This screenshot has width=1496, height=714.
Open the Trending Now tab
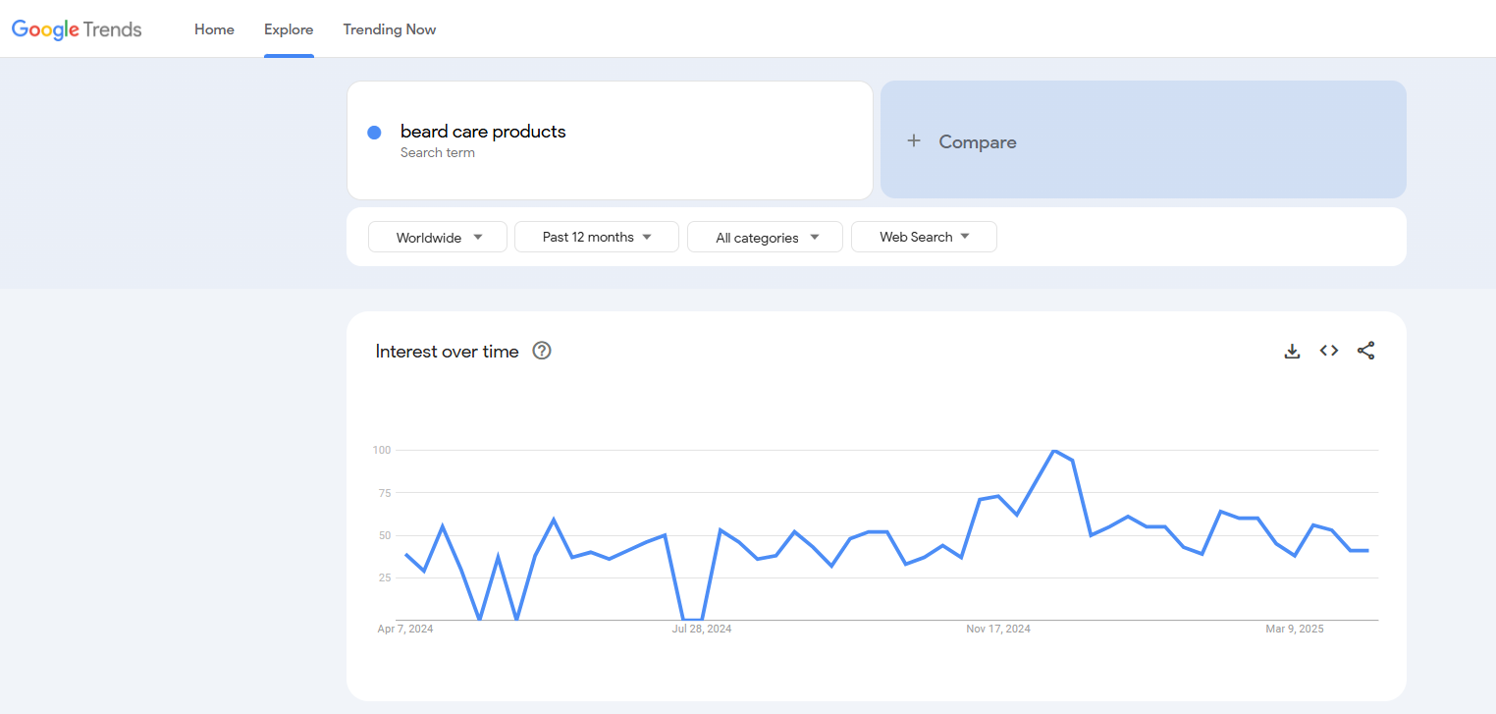(390, 29)
